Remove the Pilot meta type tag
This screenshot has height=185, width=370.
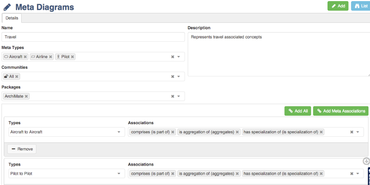pos(72,57)
